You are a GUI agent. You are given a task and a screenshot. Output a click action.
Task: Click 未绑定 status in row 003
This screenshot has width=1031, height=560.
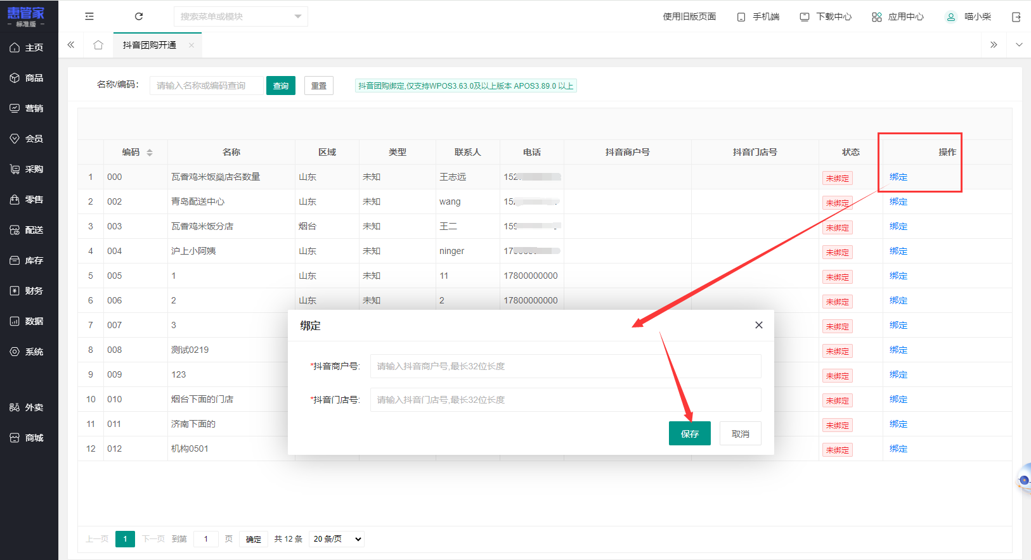[838, 227]
